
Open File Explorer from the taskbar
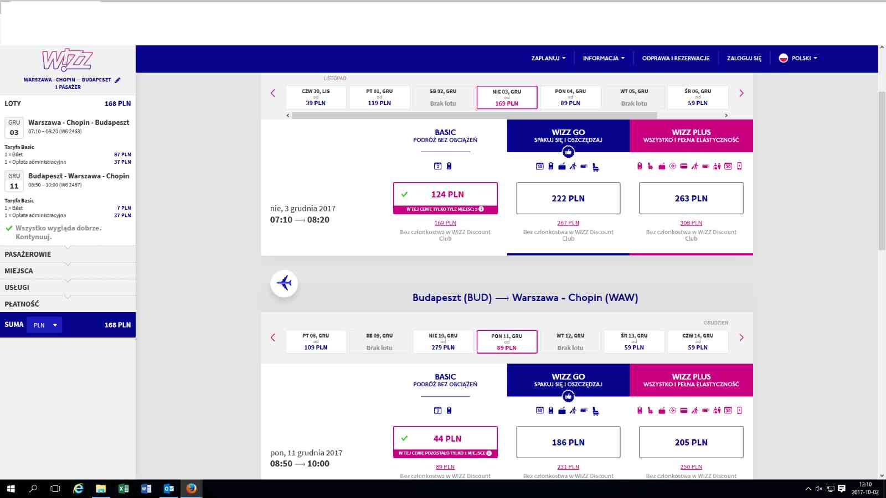click(x=101, y=489)
